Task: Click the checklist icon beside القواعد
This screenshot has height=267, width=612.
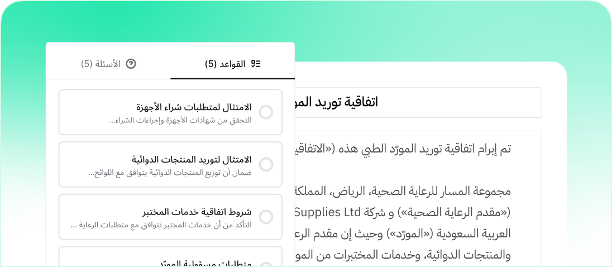Action: tap(256, 64)
